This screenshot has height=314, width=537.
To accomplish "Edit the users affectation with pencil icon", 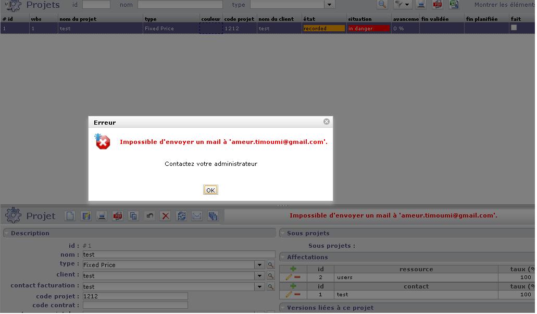I will coord(289,277).
